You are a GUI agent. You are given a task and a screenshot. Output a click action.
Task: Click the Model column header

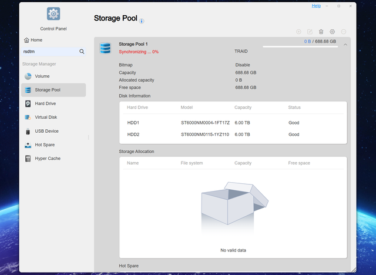click(x=187, y=108)
